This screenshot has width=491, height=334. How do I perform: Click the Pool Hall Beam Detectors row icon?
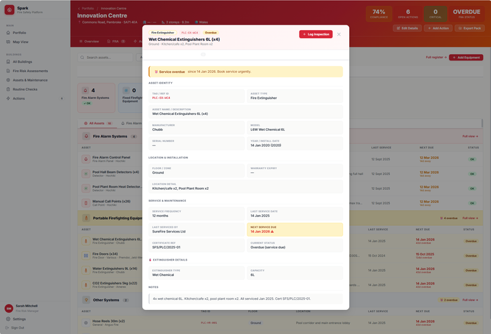click(x=86, y=174)
